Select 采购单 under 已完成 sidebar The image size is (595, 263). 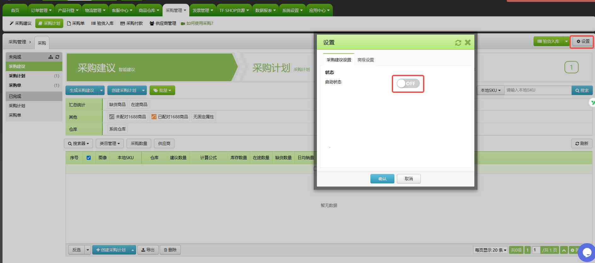[34, 115]
